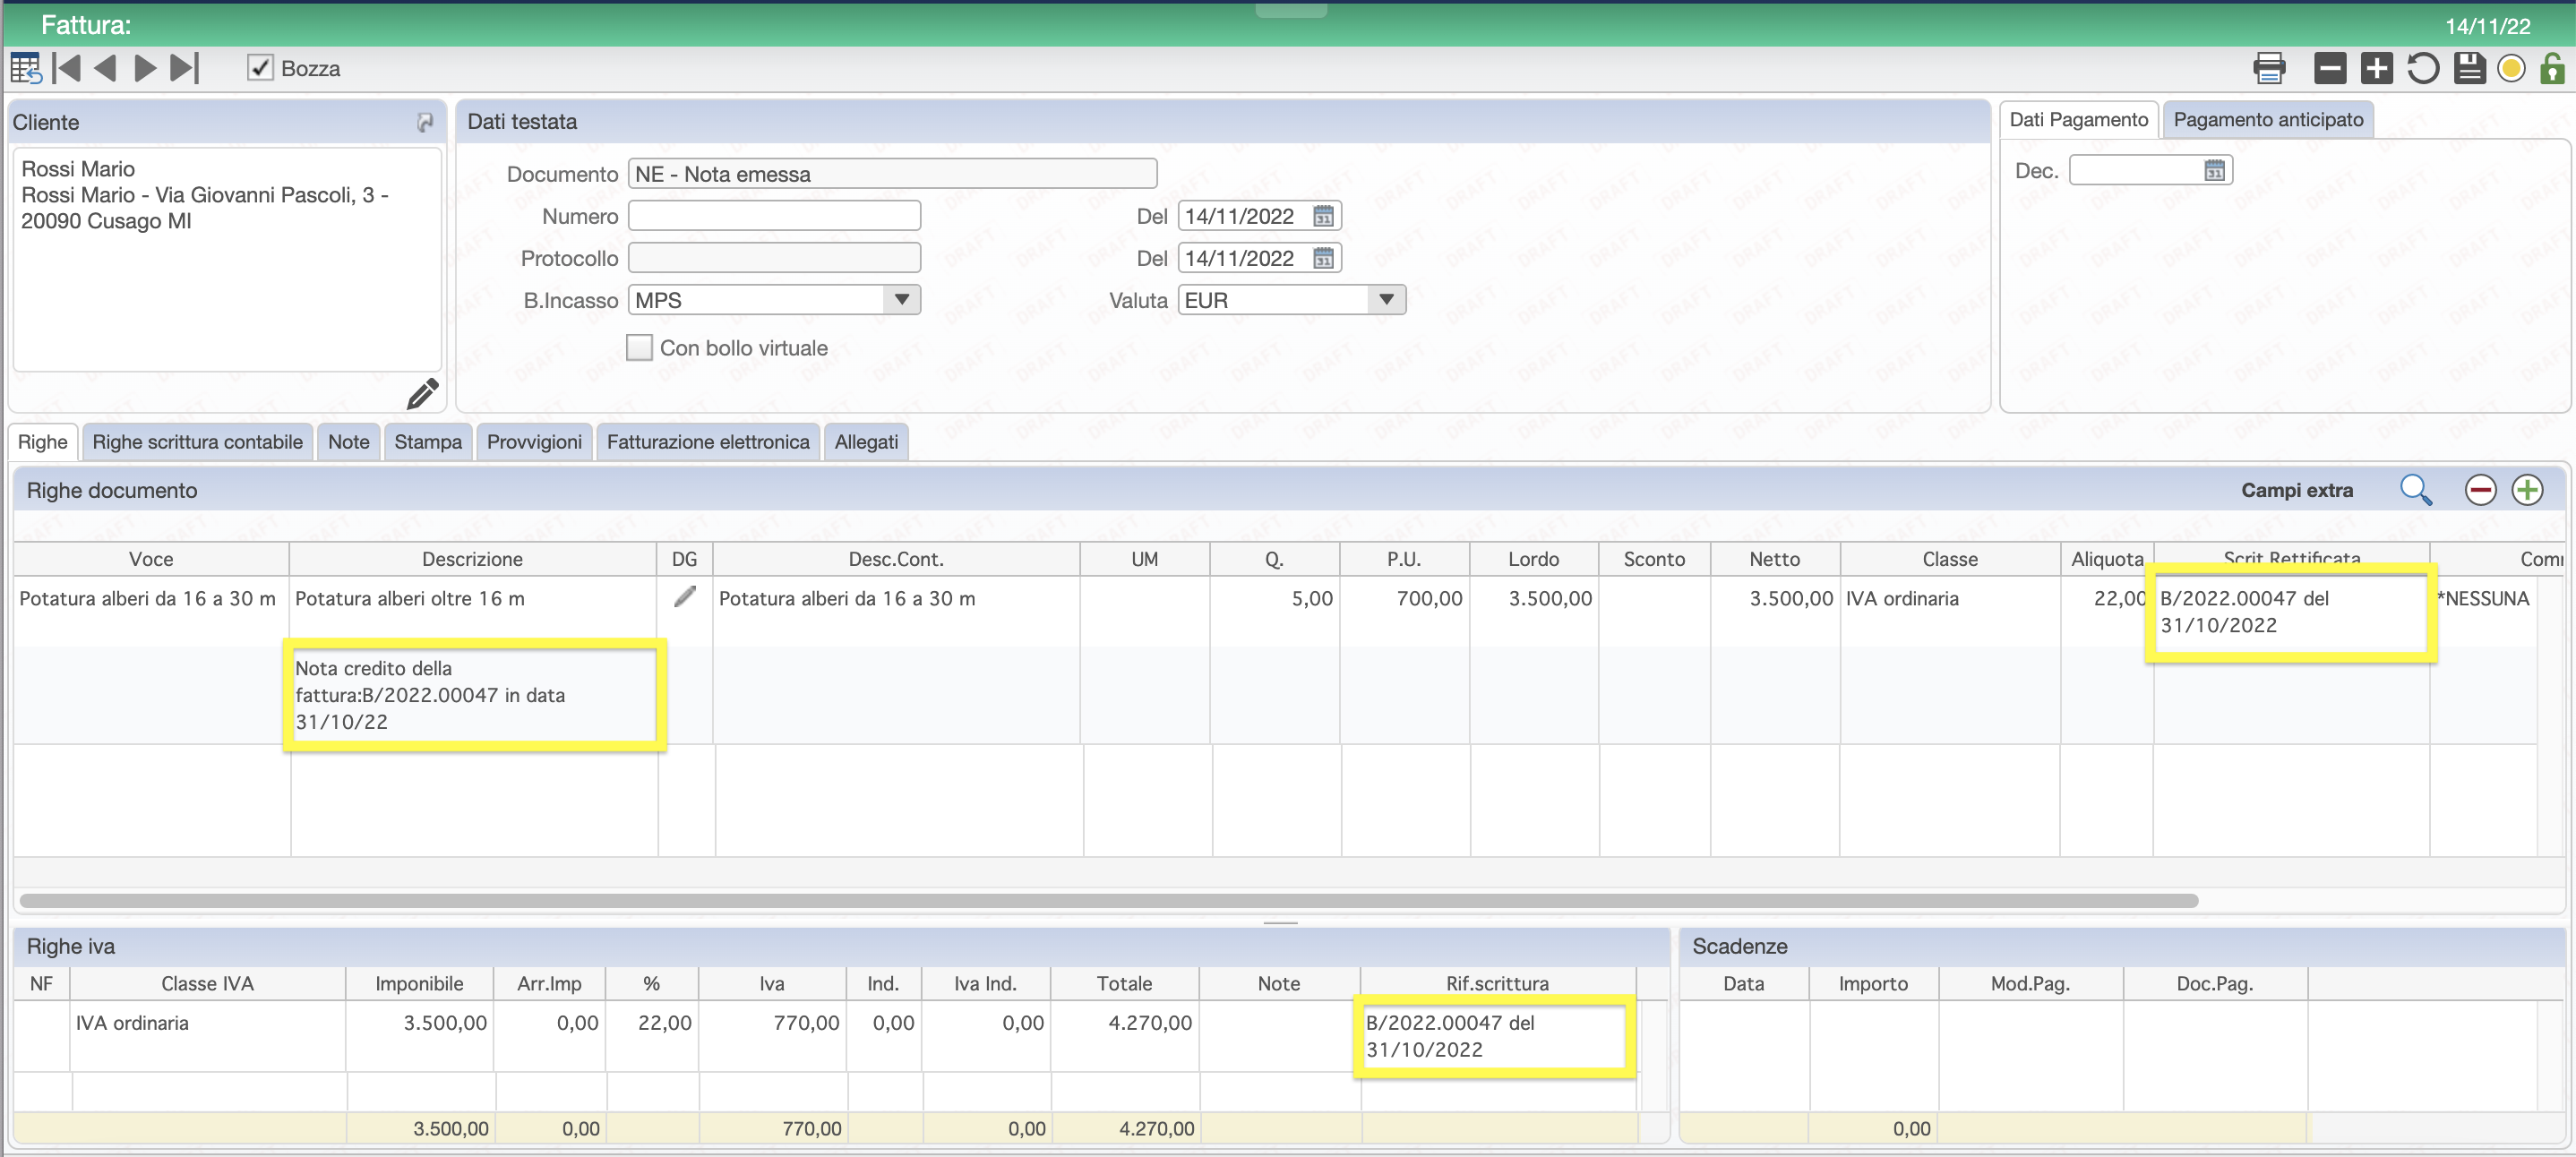Reload the document with refresh icon
The width and height of the screenshot is (2576, 1157).
[x=2423, y=68]
